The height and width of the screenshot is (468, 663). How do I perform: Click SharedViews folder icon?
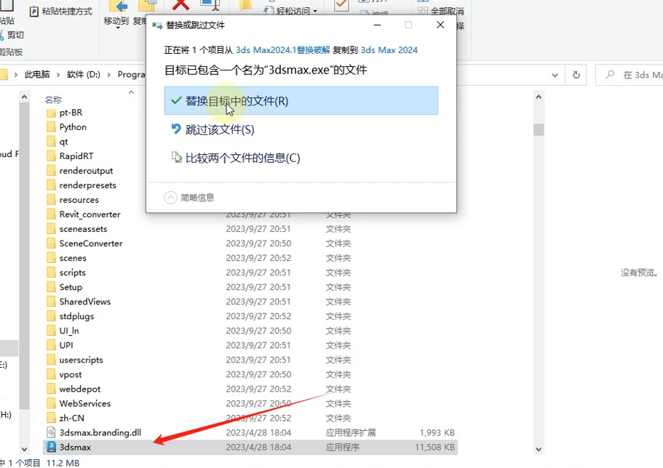(51, 302)
